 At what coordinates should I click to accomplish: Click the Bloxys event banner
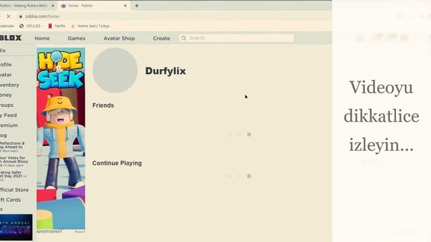(x=16, y=227)
